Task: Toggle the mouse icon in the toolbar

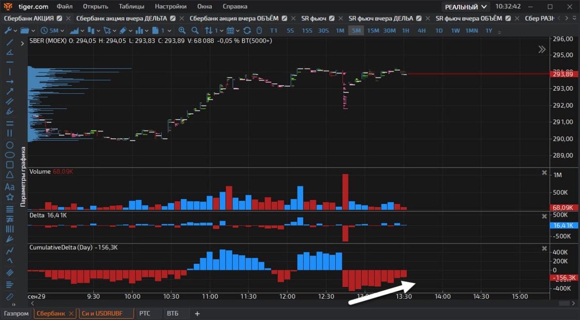Action: [259, 30]
